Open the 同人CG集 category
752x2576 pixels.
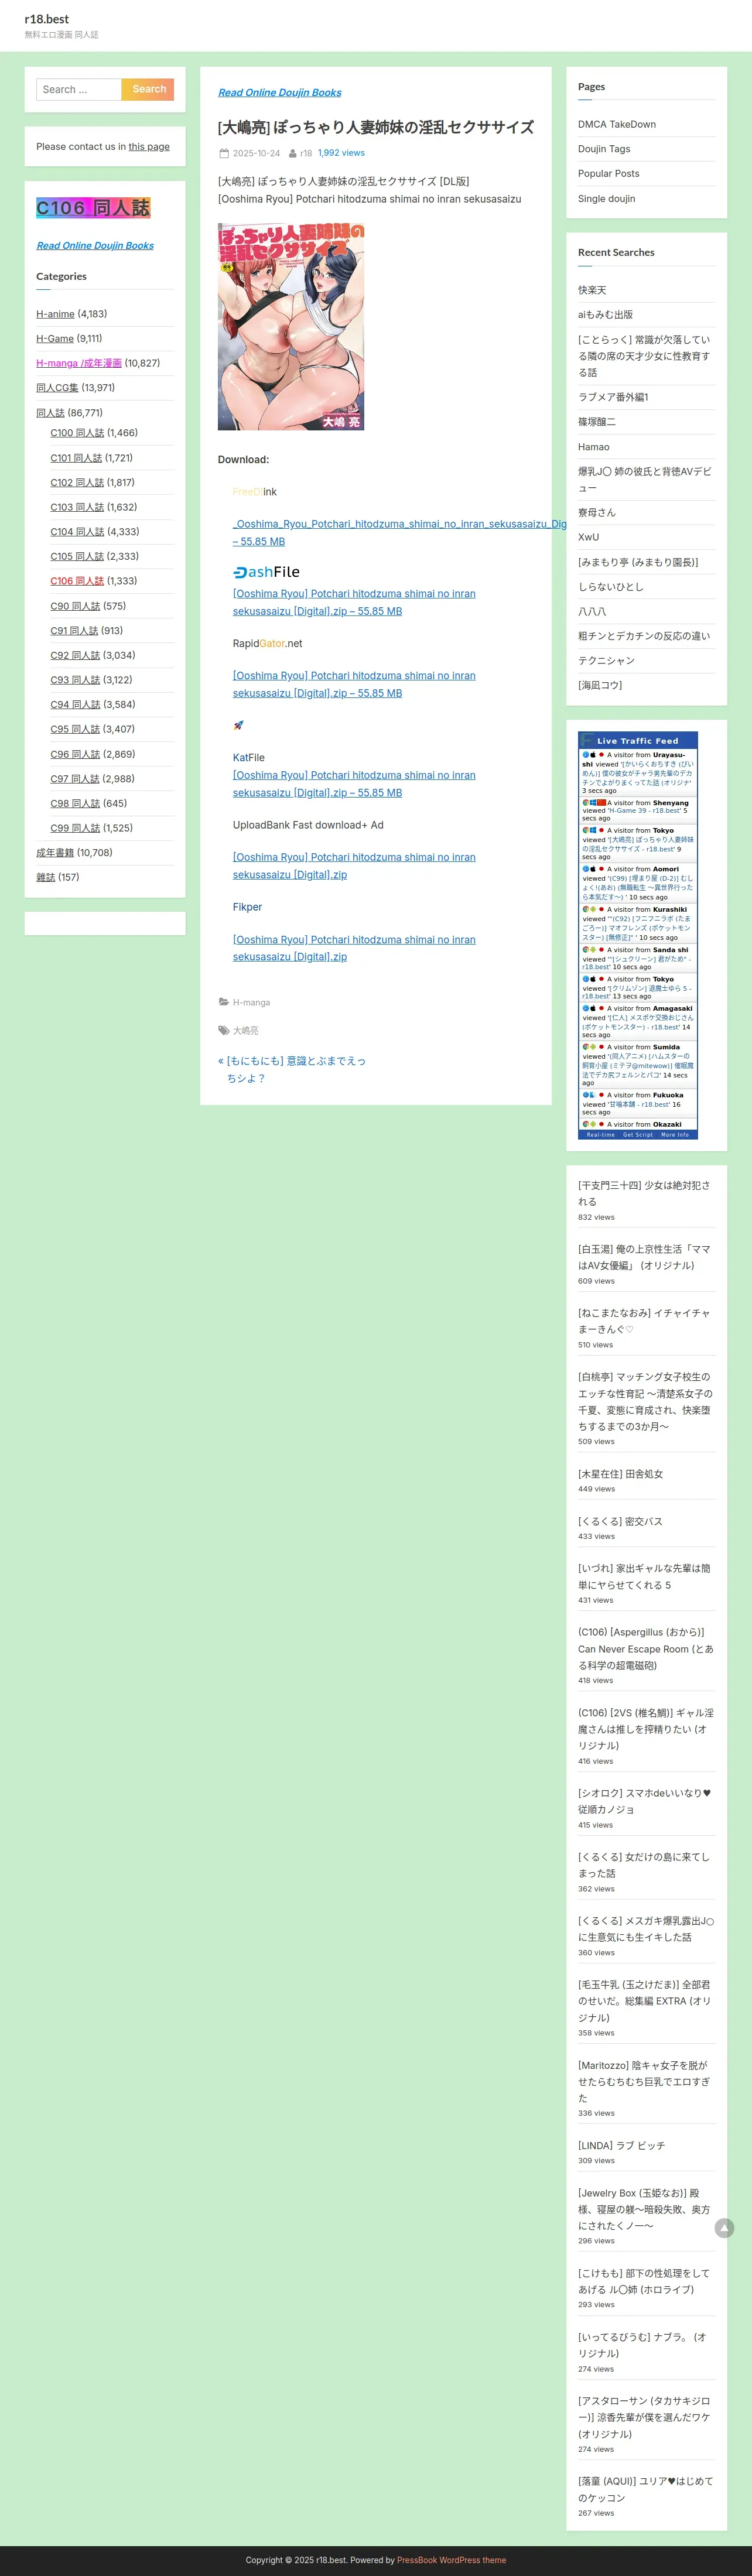(x=57, y=388)
